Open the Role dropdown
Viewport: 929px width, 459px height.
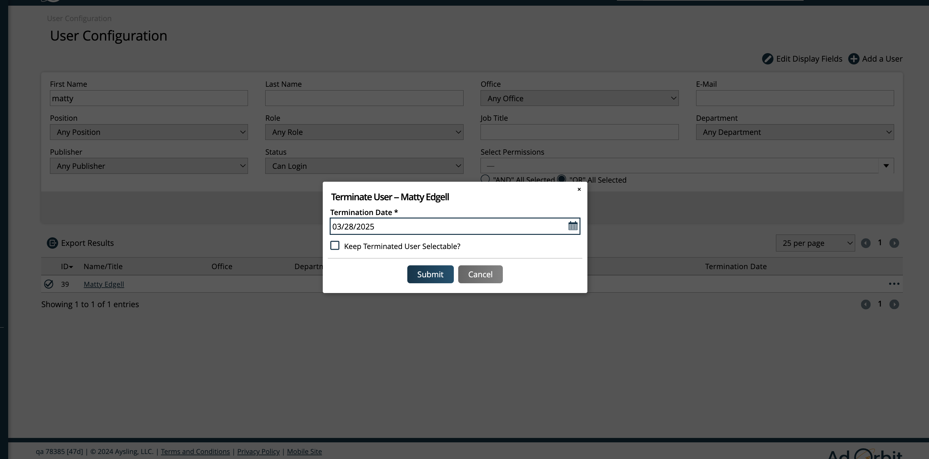point(364,132)
